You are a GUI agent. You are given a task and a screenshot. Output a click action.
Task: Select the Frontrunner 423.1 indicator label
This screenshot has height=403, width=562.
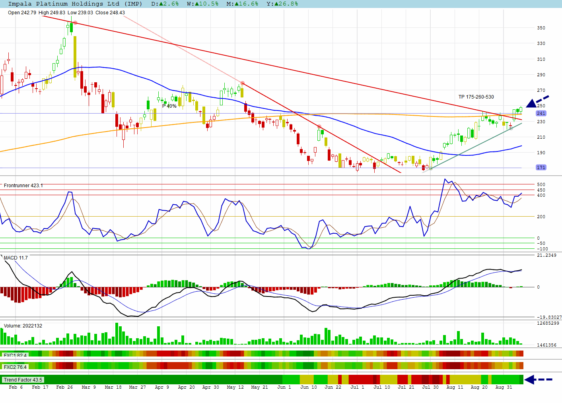coord(23,186)
